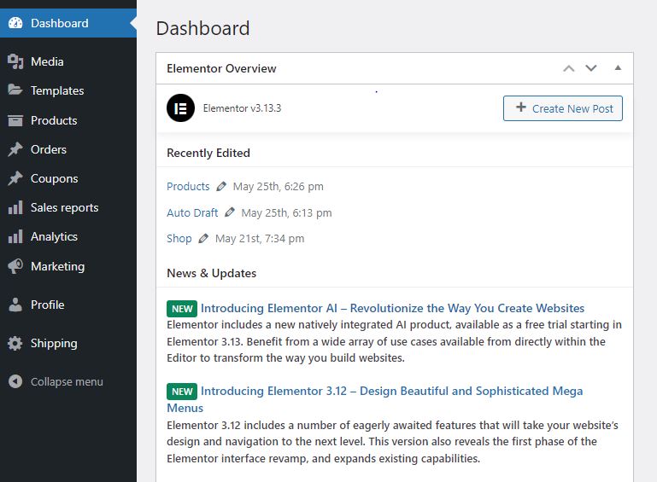The width and height of the screenshot is (657, 482).
Task: Move Elementor Overview widget up
Action: 569,68
